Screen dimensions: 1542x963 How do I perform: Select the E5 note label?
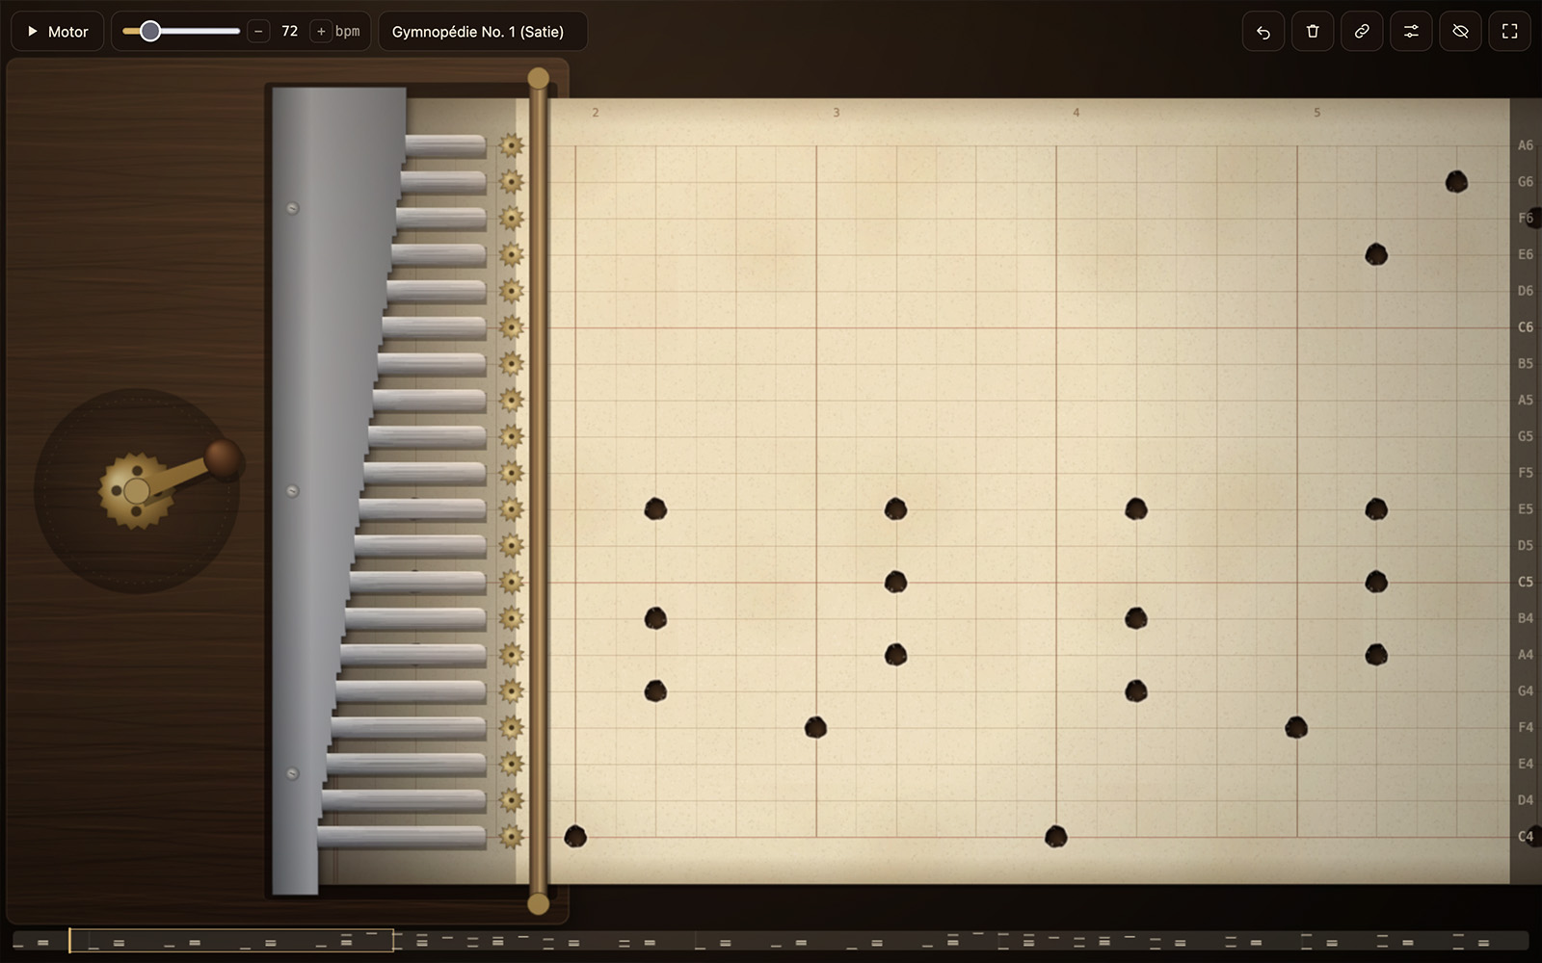point(1526,509)
